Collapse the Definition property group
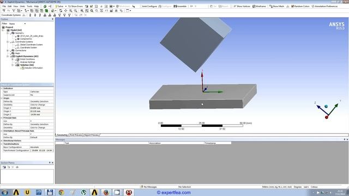The width and height of the screenshot is (349, 196). pos(2,88)
